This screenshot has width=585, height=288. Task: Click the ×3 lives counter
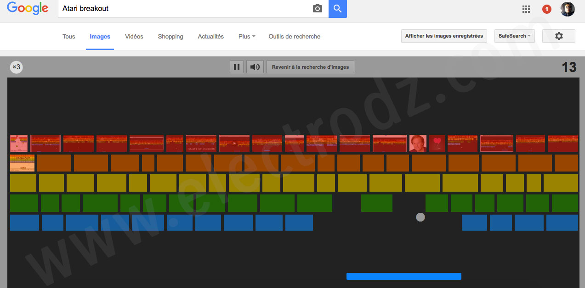coord(16,67)
